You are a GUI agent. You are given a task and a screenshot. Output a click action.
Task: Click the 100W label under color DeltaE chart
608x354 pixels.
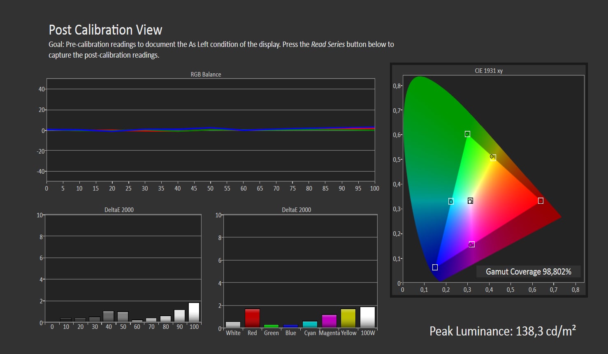pos(368,333)
